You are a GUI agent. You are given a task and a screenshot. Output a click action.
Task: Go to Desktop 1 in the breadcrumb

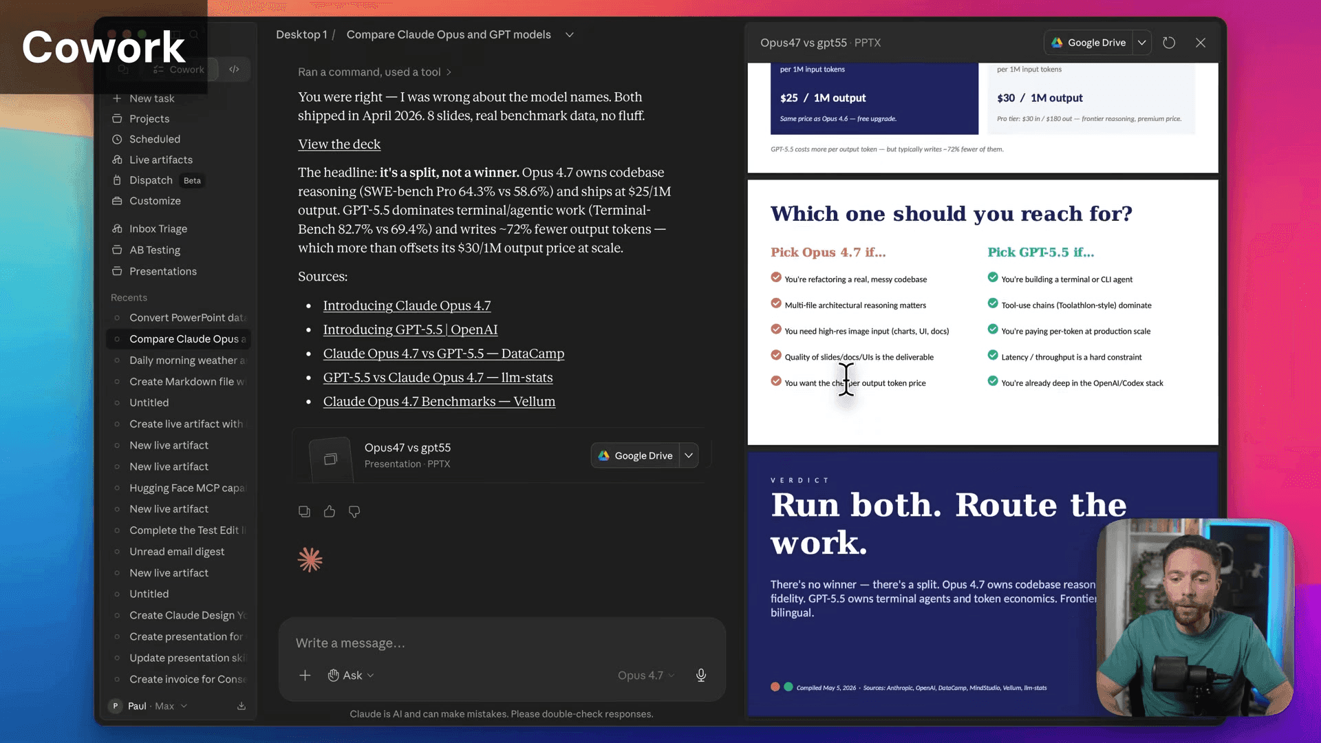301,35
